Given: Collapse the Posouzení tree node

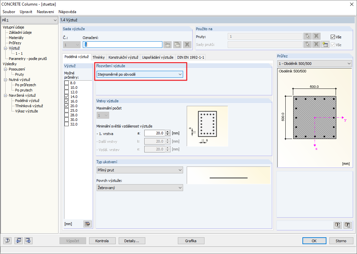Looking at the screenshot, I should pyautogui.click(x=6, y=69).
